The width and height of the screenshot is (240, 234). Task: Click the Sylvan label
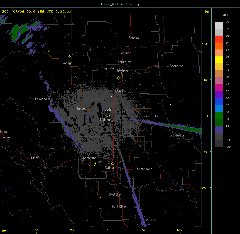[109, 68]
